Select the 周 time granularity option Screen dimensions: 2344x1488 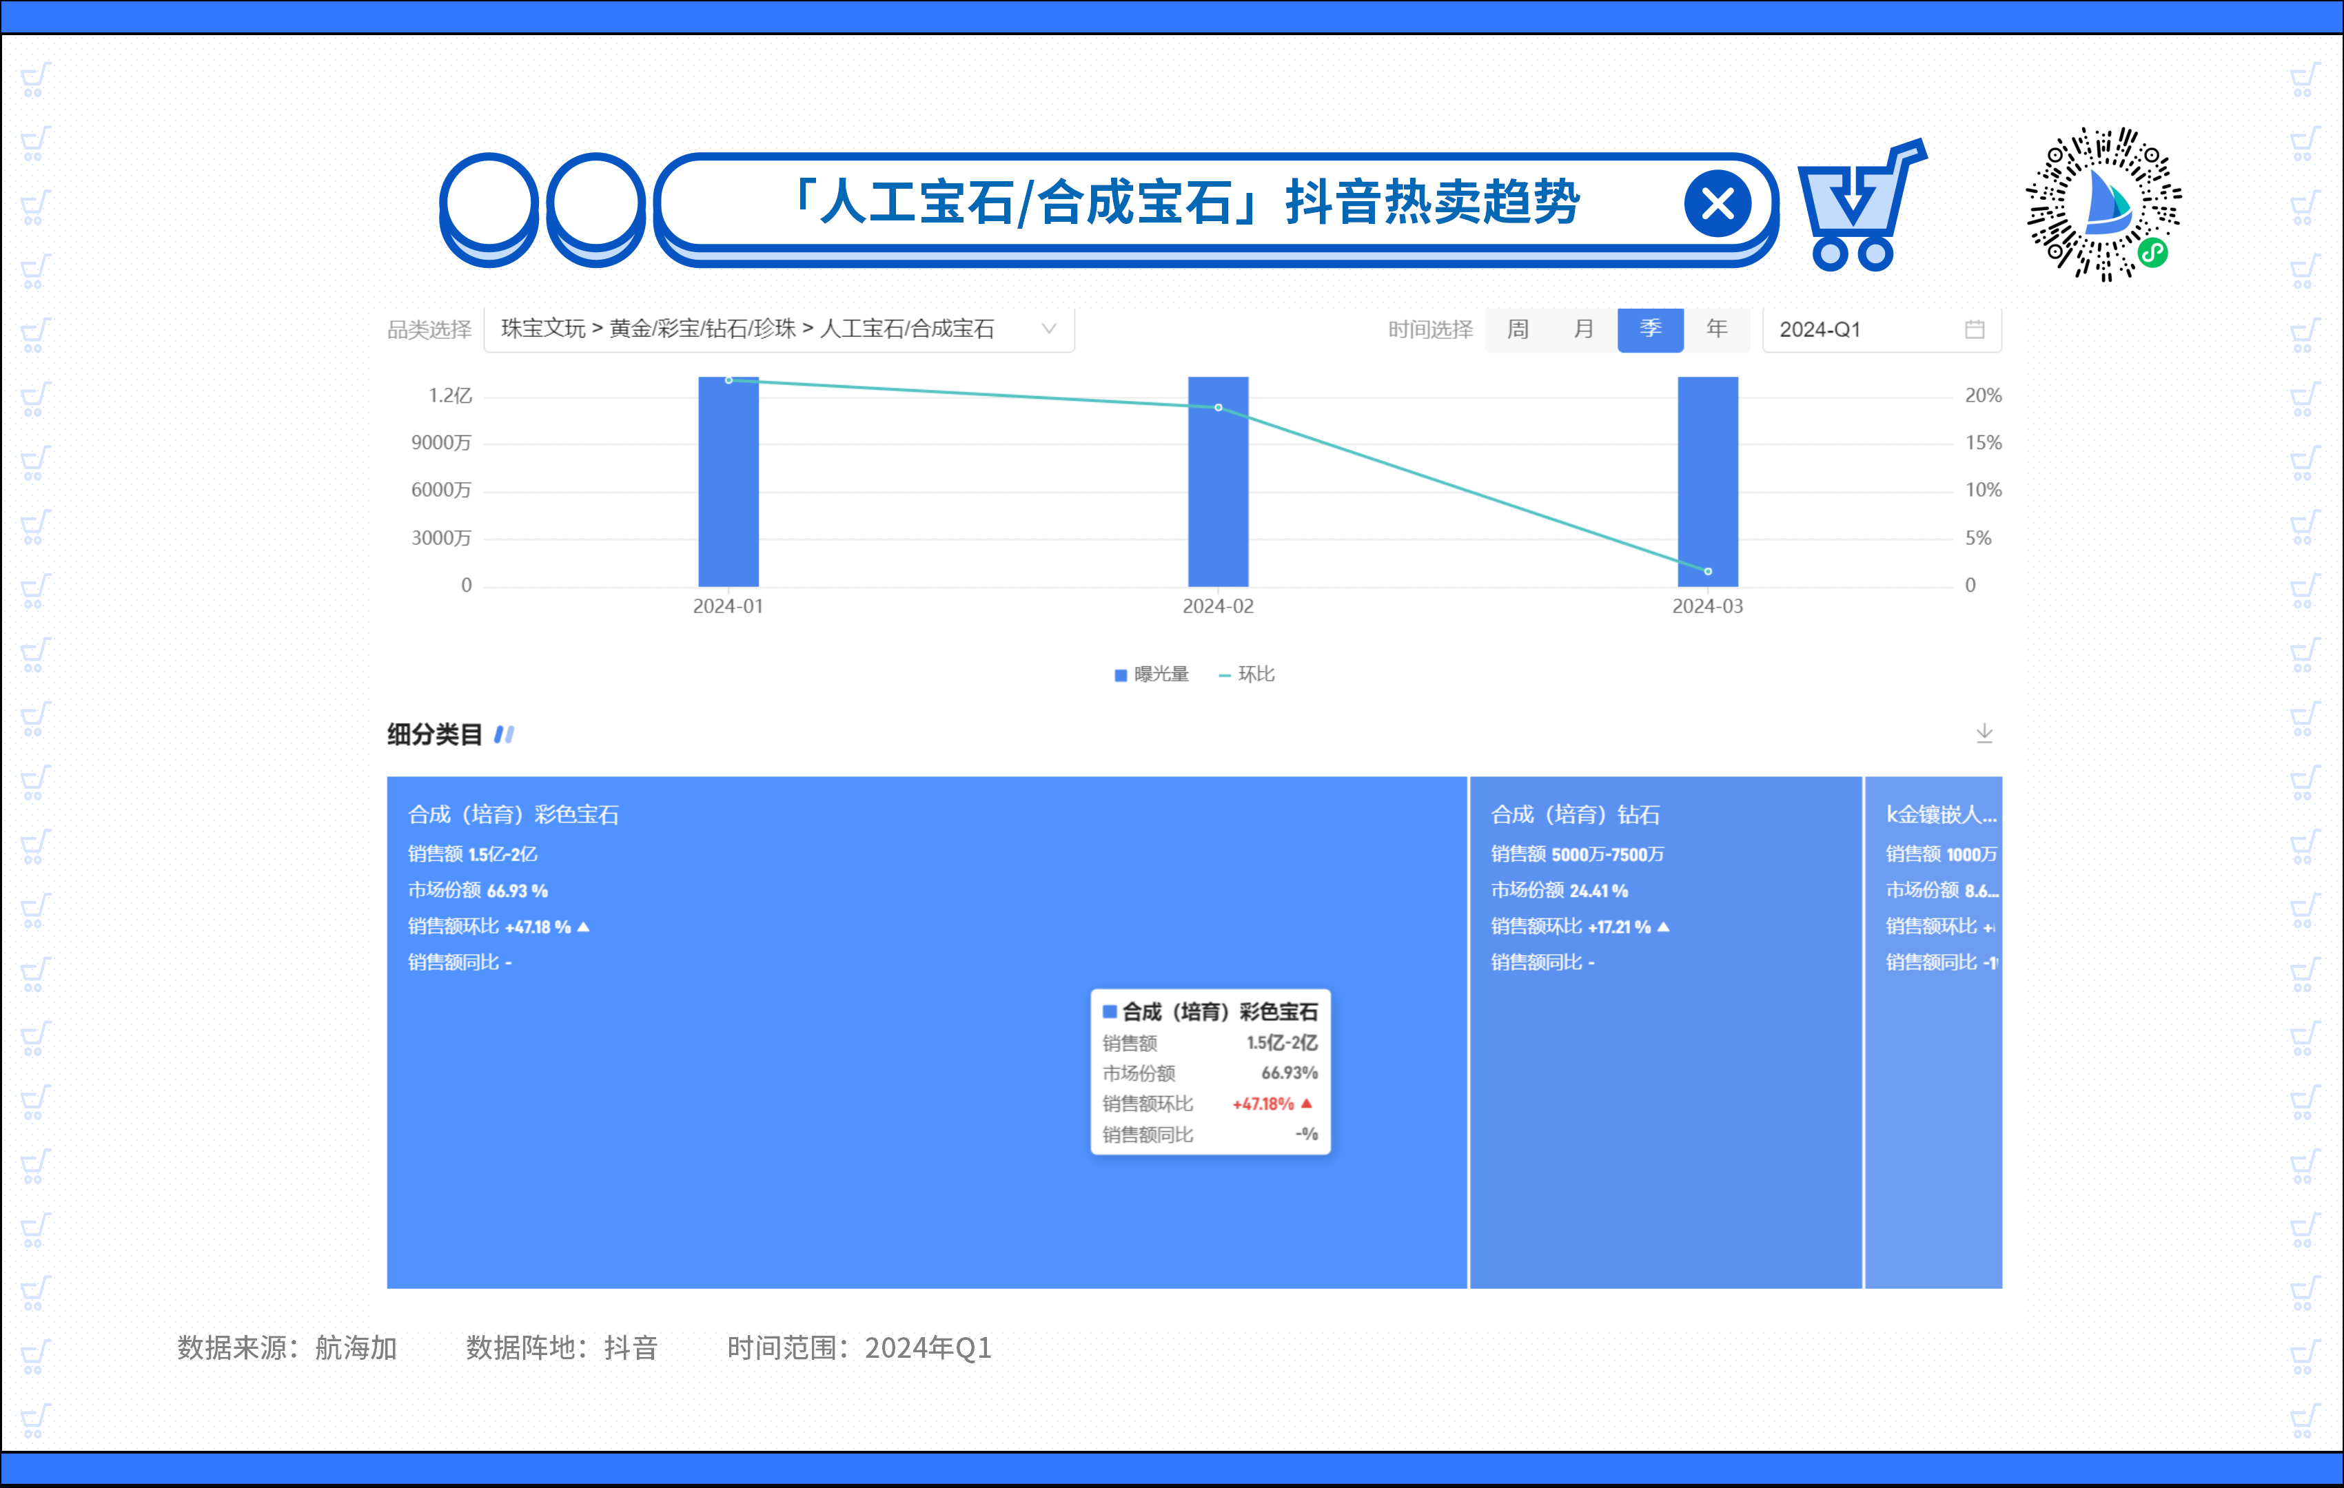[1518, 330]
